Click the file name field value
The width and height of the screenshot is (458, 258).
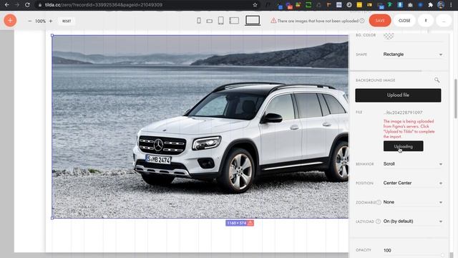click(403, 113)
